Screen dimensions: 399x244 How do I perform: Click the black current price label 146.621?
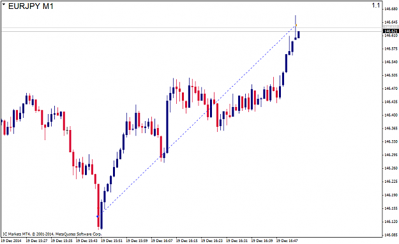391,31
